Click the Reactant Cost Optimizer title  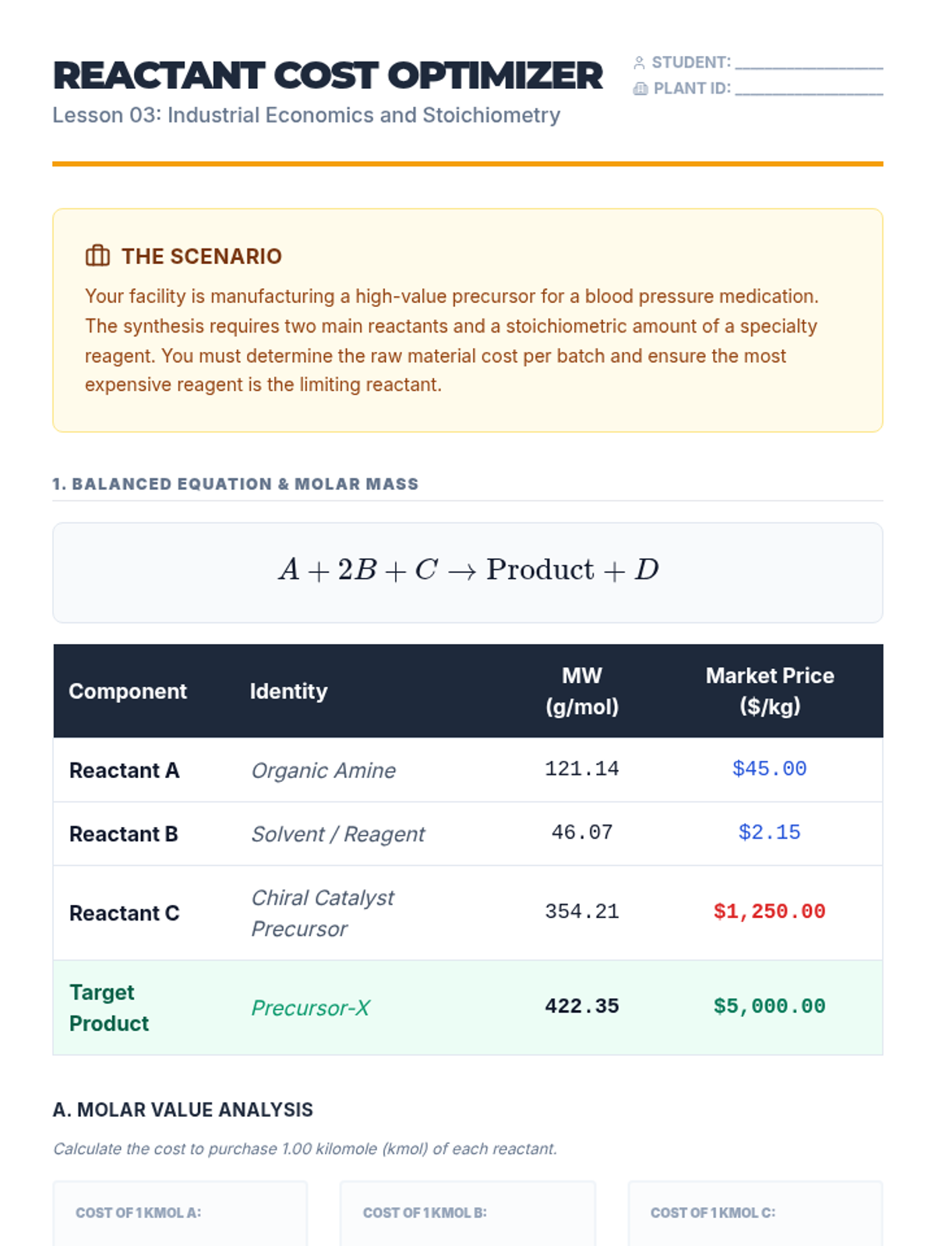pos(327,76)
